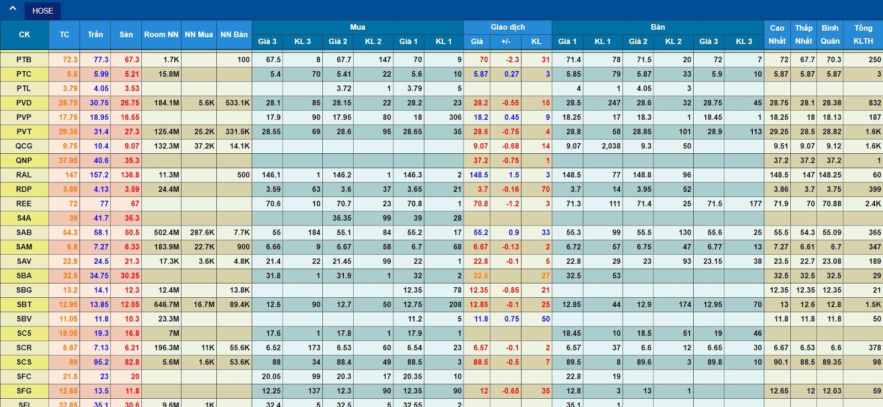
Task: Click the Sàn column header
Action: [x=126, y=35]
